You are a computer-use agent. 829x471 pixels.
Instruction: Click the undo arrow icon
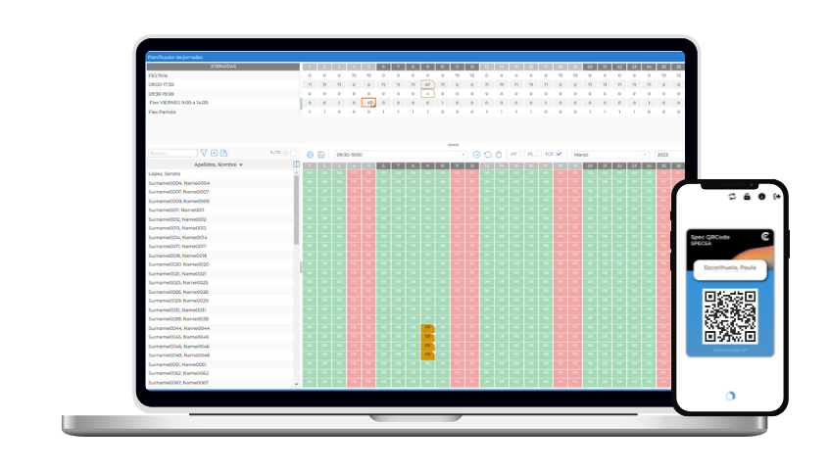[x=487, y=155]
